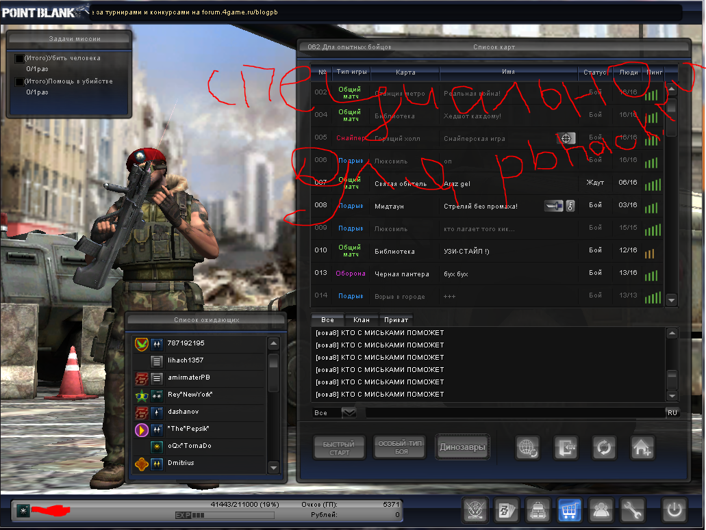
Task: Click rank icon beside lihach1357
Action: pos(157,361)
